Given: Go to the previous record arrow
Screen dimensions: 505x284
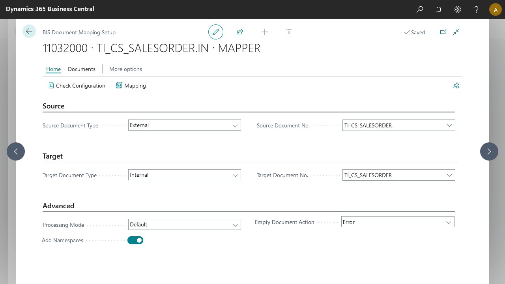Looking at the screenshot, I should click(x=16, y=151).
